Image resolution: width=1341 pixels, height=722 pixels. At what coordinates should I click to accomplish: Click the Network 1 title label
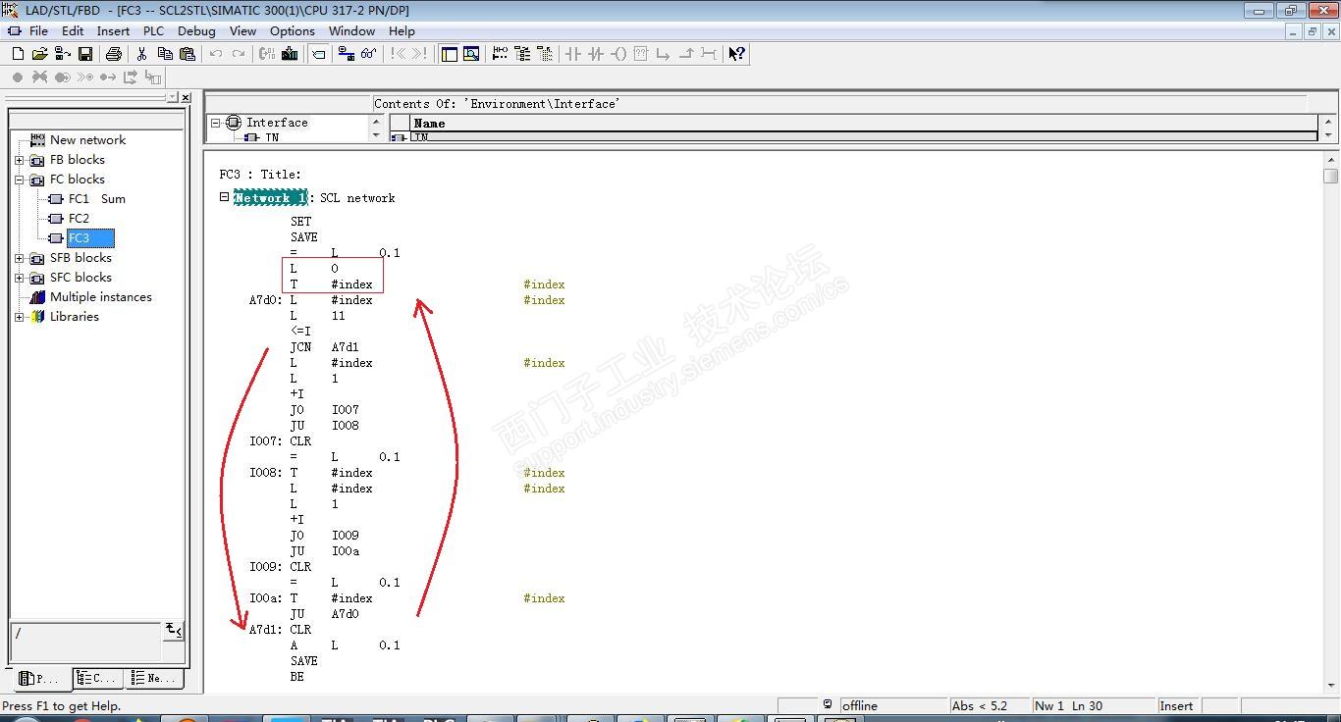click(x=270, y=198)
